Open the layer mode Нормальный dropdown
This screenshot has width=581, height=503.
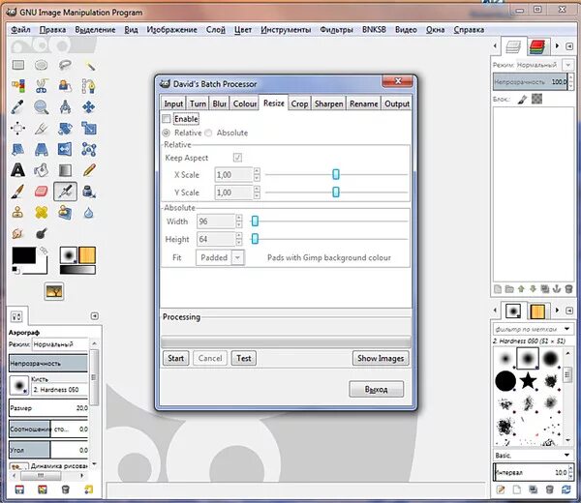tap(544, 65)
